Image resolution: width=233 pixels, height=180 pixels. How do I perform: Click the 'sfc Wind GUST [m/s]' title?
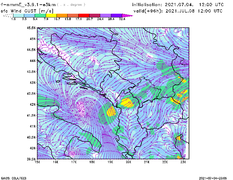click(x=27, y=11)
